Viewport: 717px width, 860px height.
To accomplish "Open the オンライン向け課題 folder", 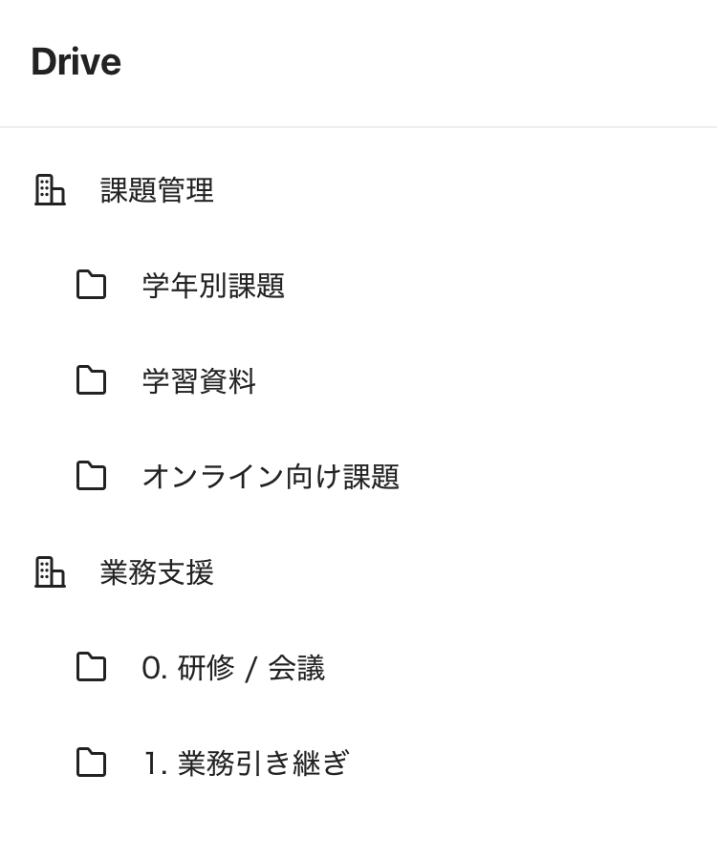I will pyautogui.click(x=271, y=477).
